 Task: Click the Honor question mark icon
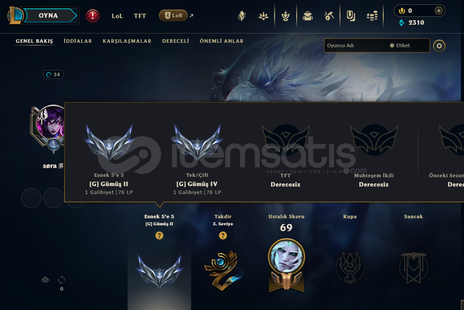click(x=223, y=235)
